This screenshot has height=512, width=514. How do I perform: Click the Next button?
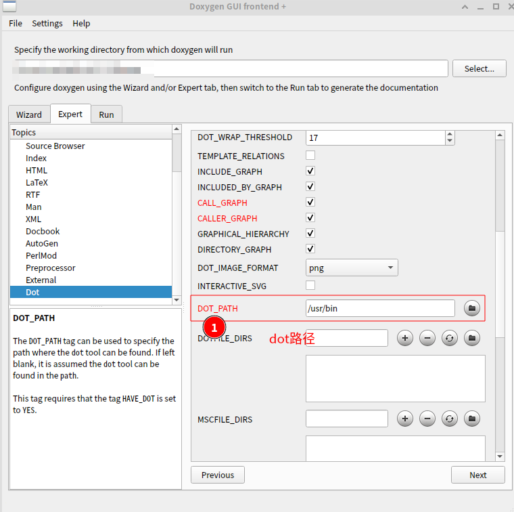[x=478, y=475]
